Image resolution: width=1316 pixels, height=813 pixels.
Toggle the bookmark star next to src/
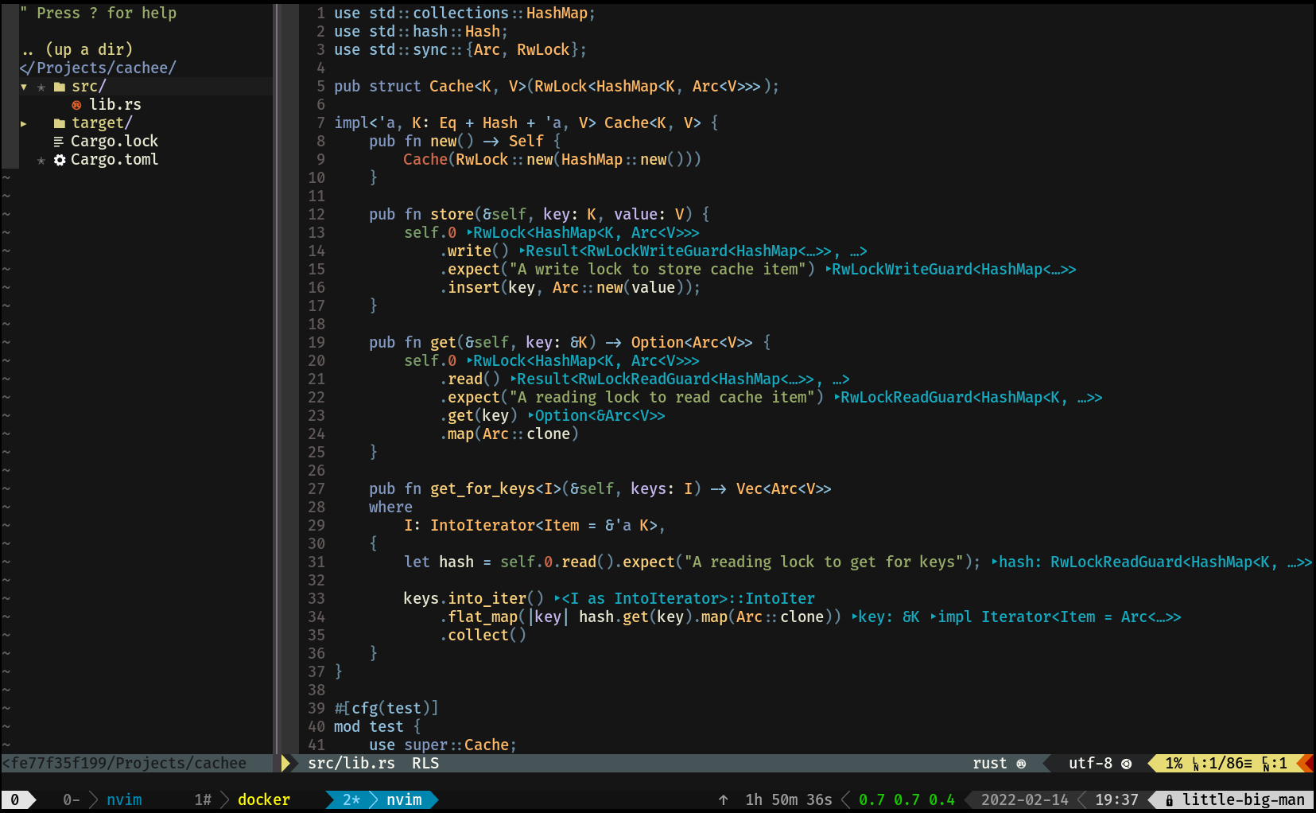41,87
